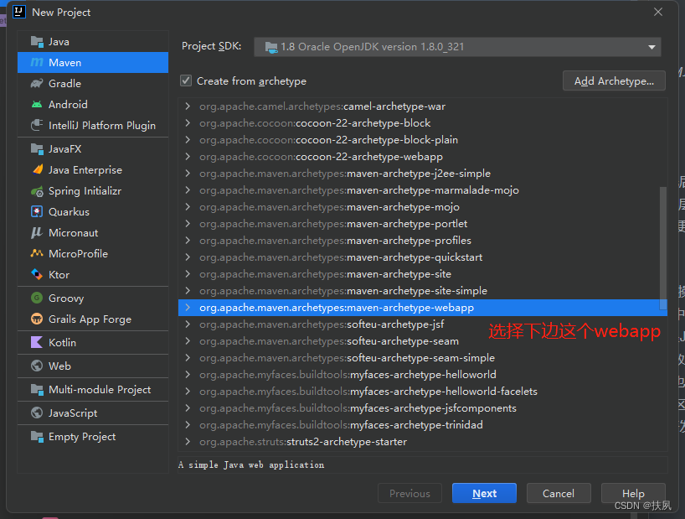Select maven-archetype-marmalade-mojo row
The image size is (685, 519).
point(422,190)
